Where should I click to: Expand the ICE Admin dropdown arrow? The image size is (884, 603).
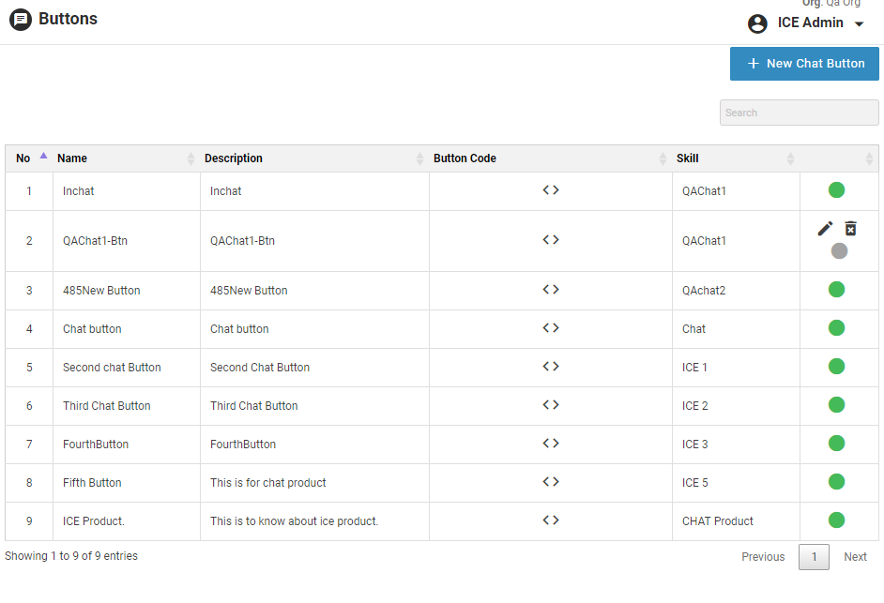859,24
